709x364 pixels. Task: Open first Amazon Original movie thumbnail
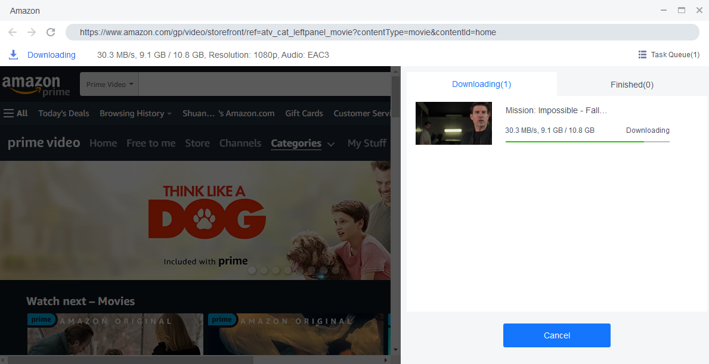point(115,334)
